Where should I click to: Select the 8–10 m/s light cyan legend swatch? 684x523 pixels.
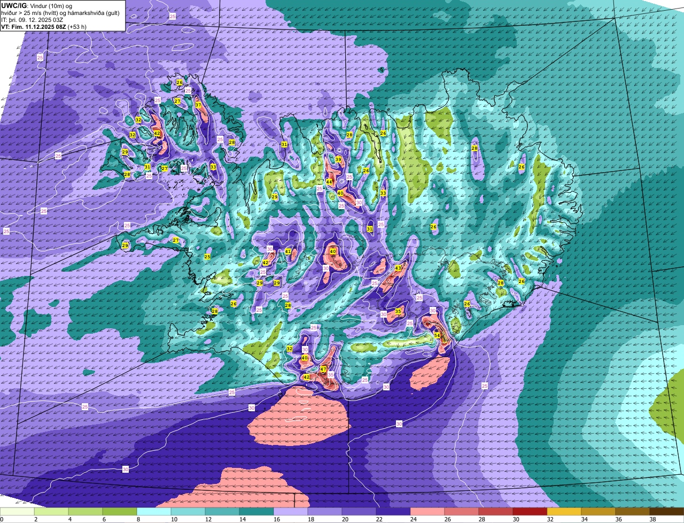155,511
